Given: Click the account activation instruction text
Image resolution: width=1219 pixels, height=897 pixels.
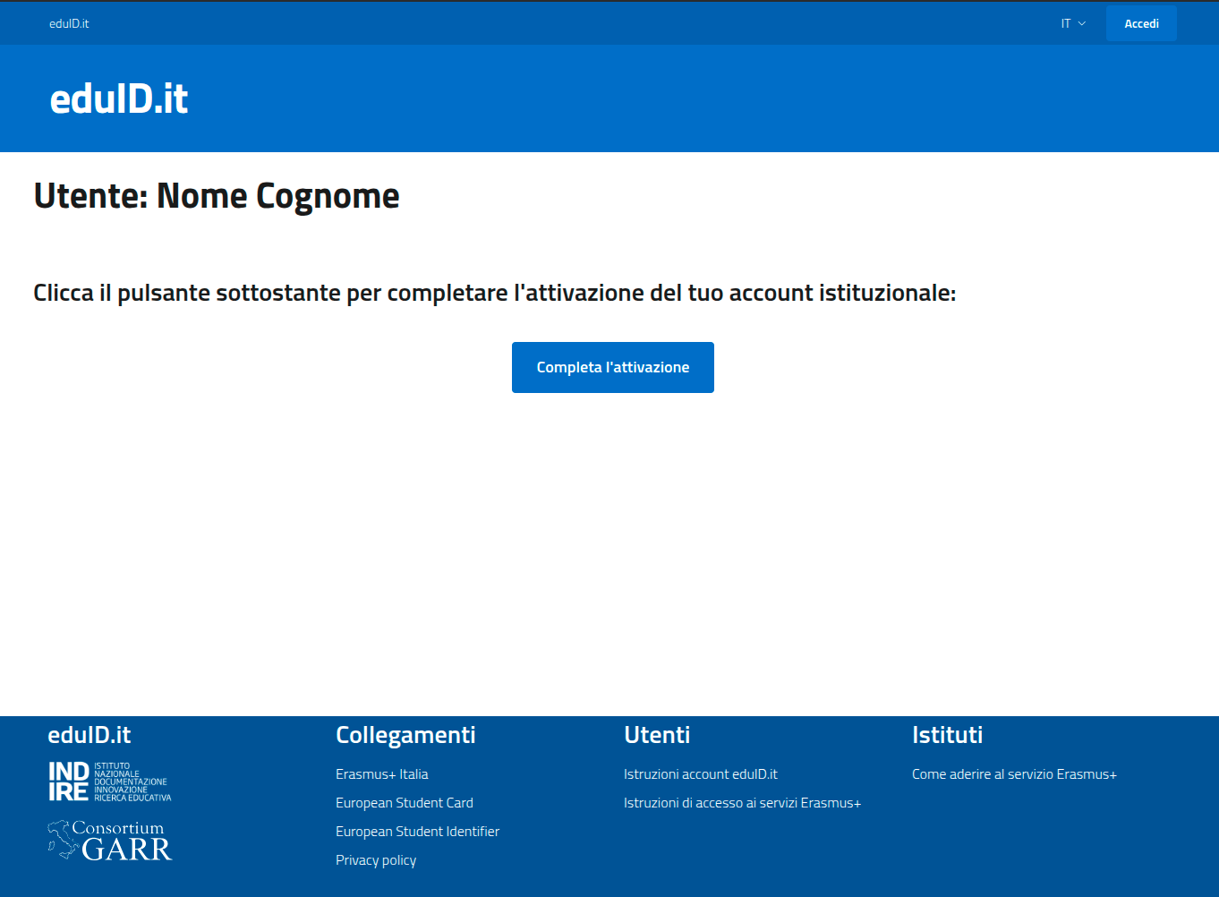Looking at the screenshot, I should 494,293.
